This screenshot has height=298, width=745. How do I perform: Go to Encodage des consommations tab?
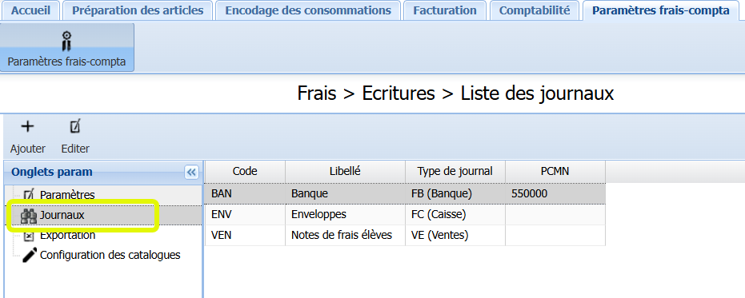(x=308, y=10)
